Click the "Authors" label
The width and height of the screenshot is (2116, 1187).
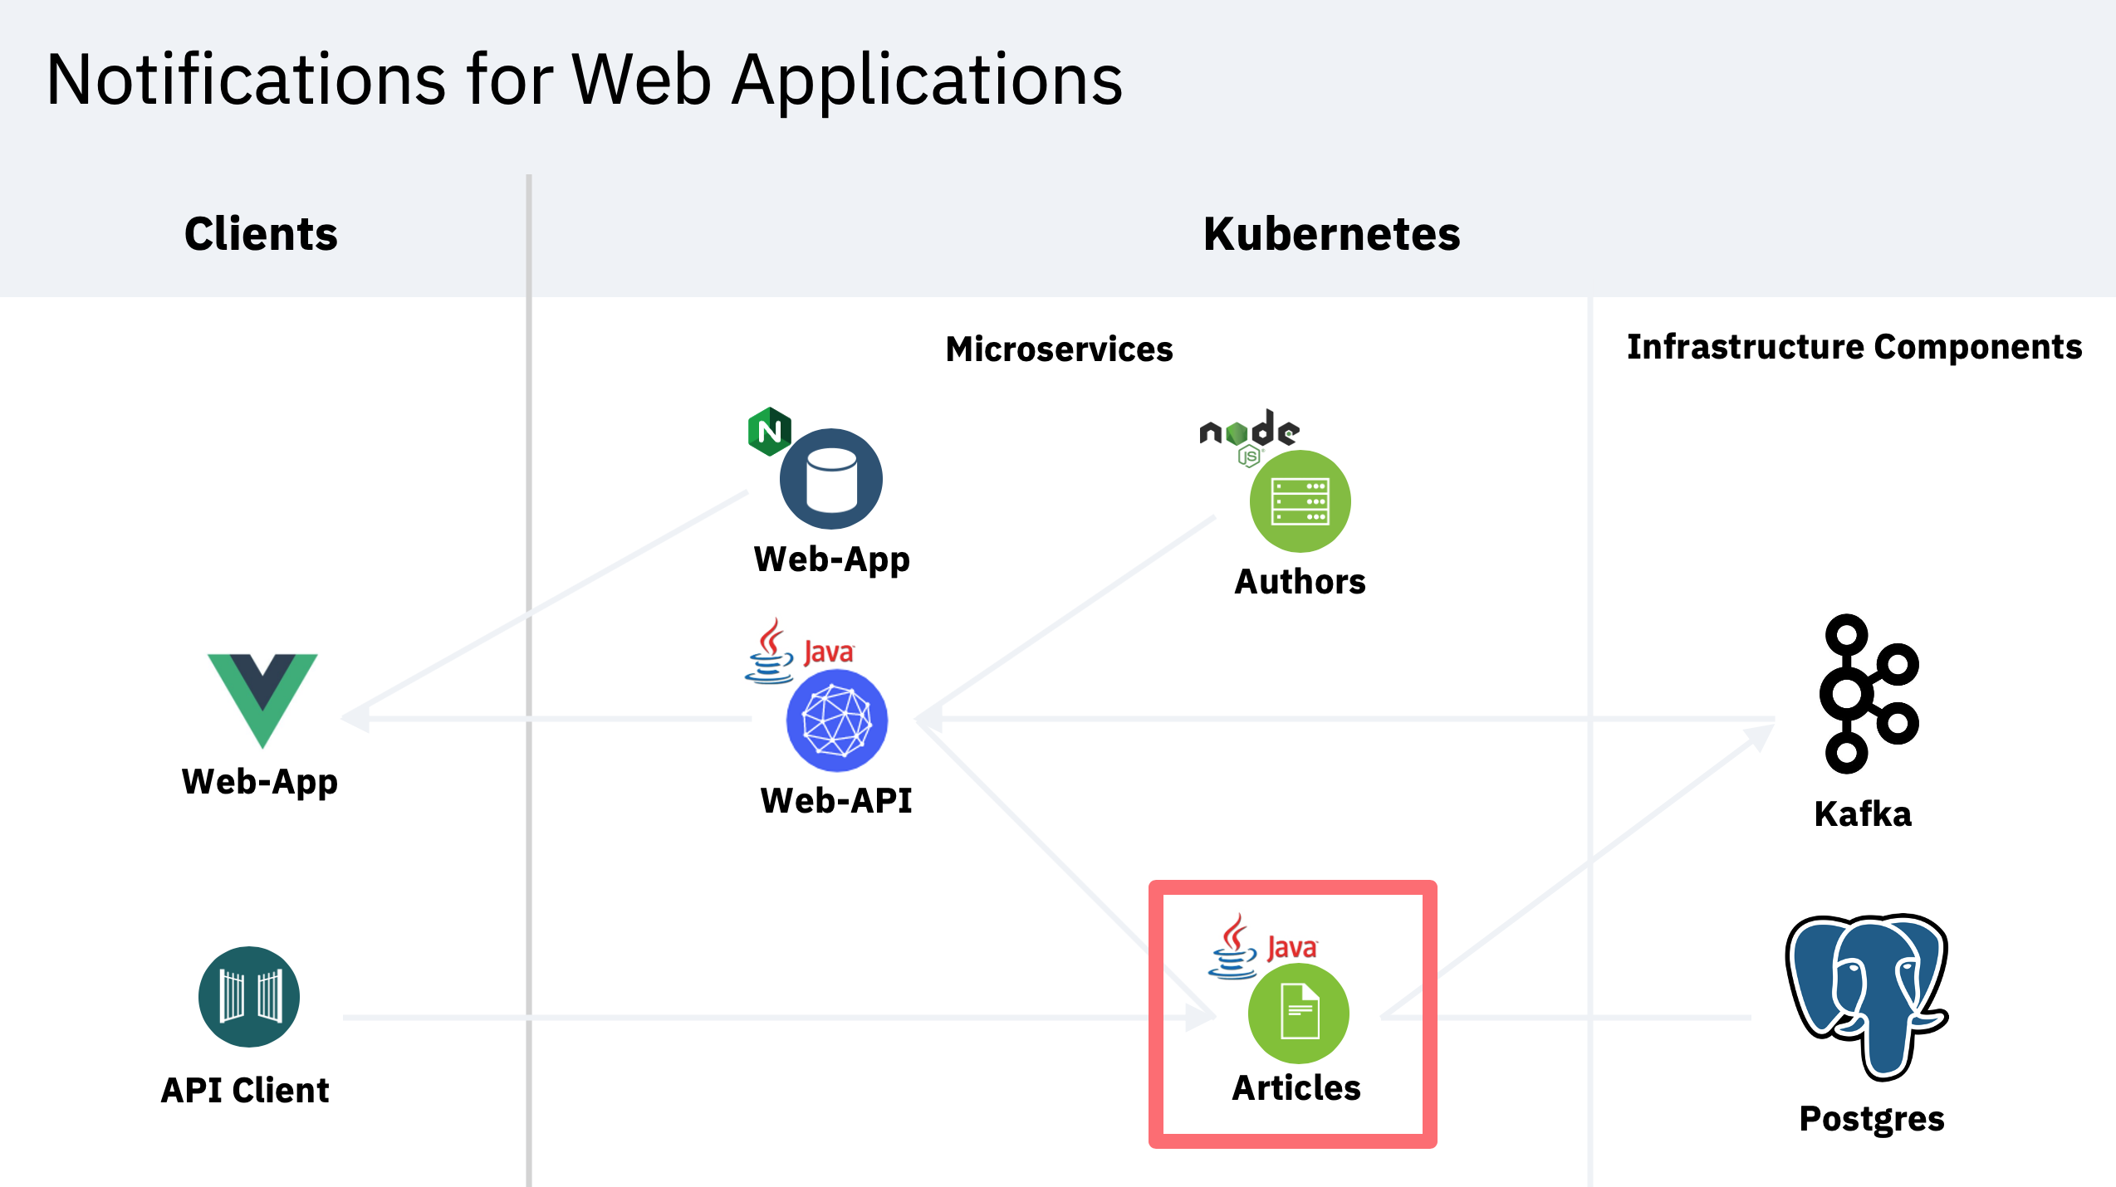tap(1300, 582)
